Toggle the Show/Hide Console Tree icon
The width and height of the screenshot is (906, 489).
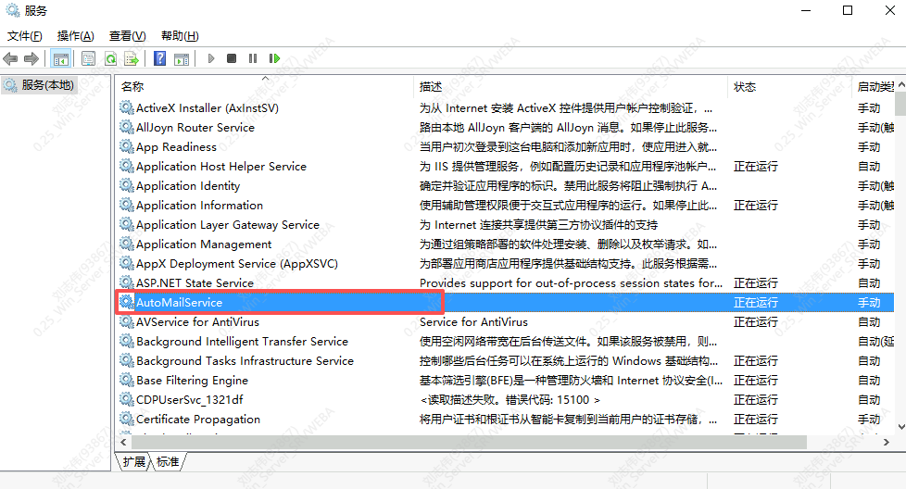60,58
